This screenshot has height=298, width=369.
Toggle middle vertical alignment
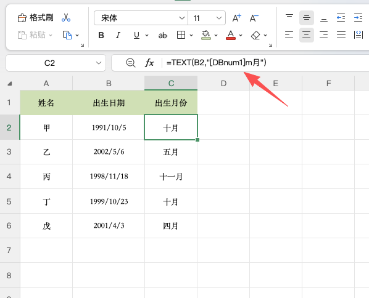click(x=307, y=18)
